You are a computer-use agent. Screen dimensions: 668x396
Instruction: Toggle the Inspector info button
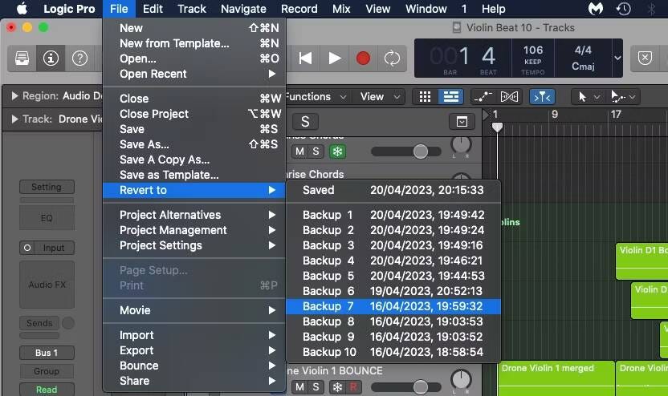pos(51,58)
